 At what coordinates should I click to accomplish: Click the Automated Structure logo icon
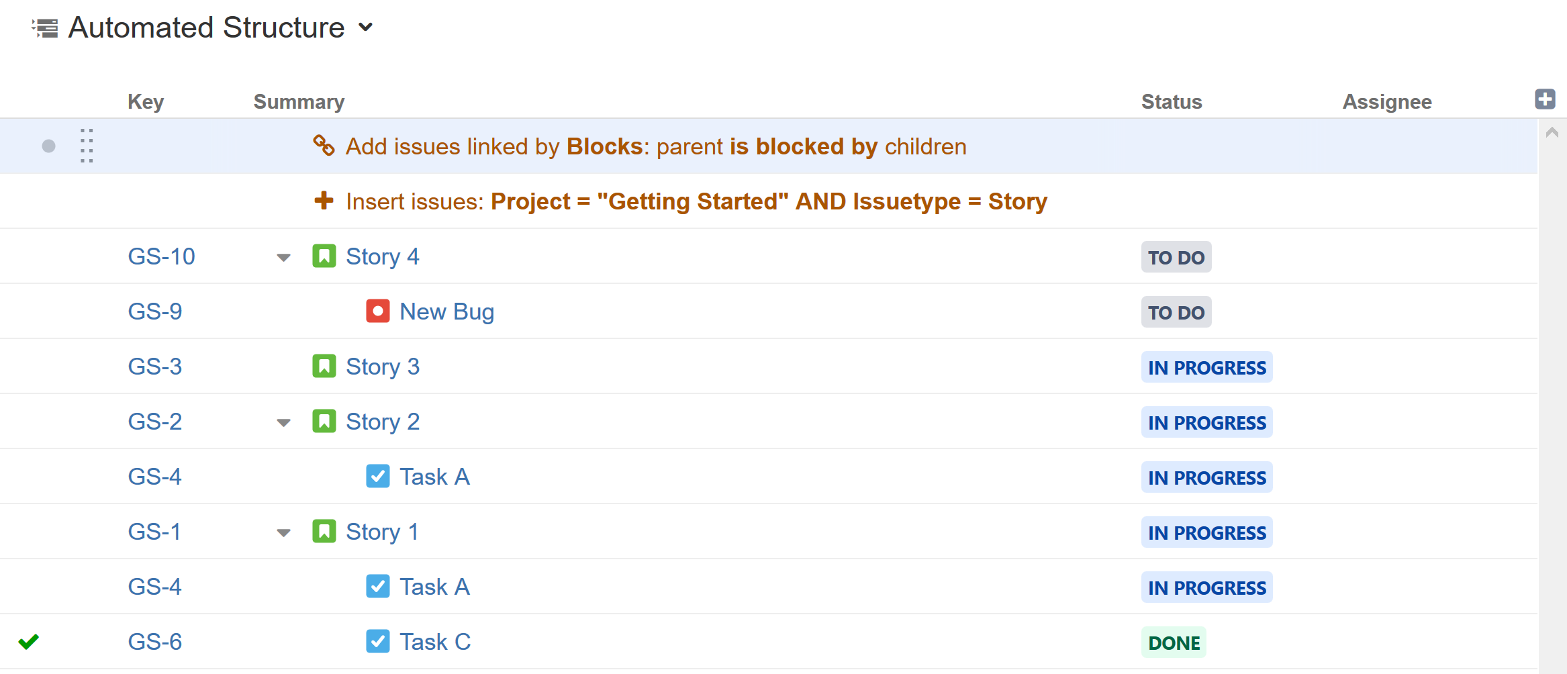(x=44, y=27)
